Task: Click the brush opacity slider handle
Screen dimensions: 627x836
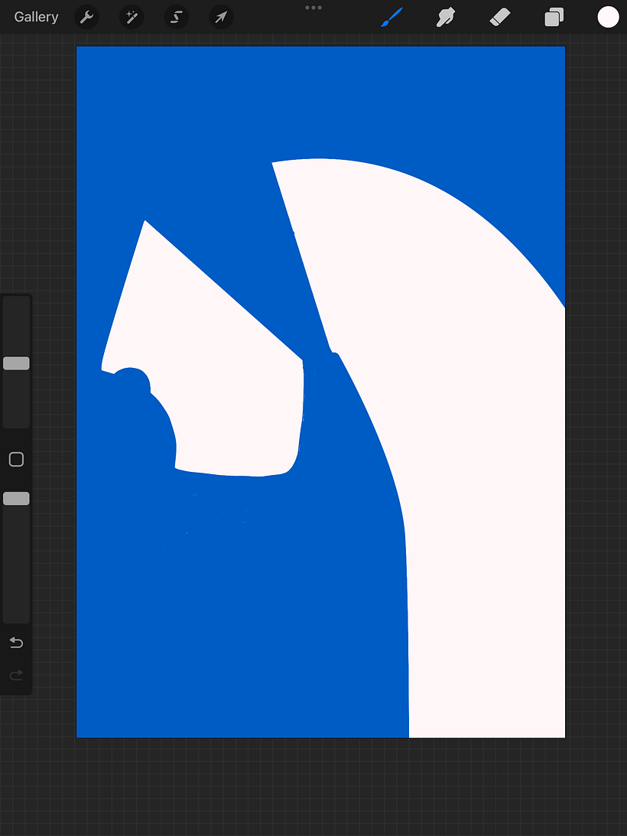Action: click(x=16, y=499)
